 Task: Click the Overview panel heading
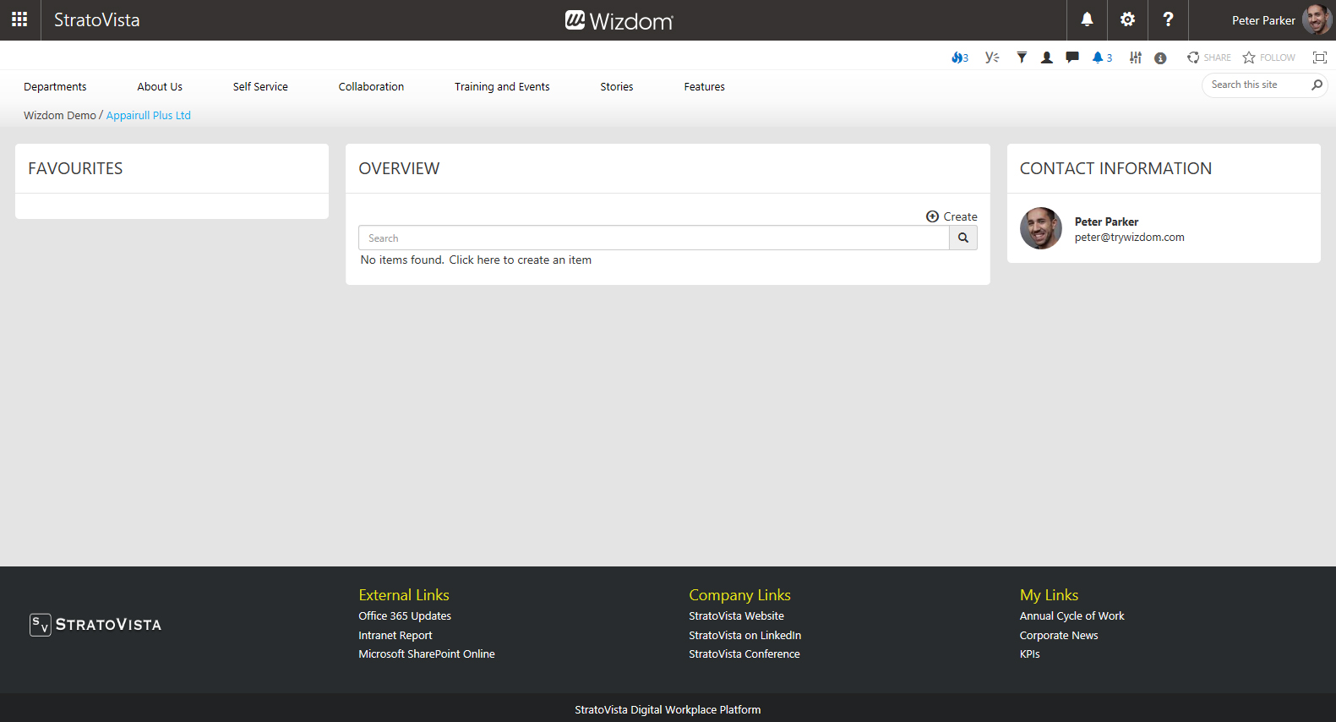399,168
